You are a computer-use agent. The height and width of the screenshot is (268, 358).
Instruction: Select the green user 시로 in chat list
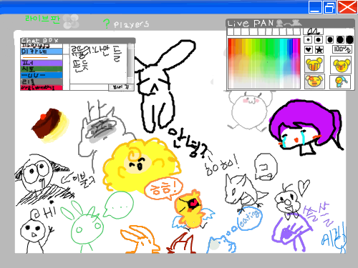pos(42,69)
